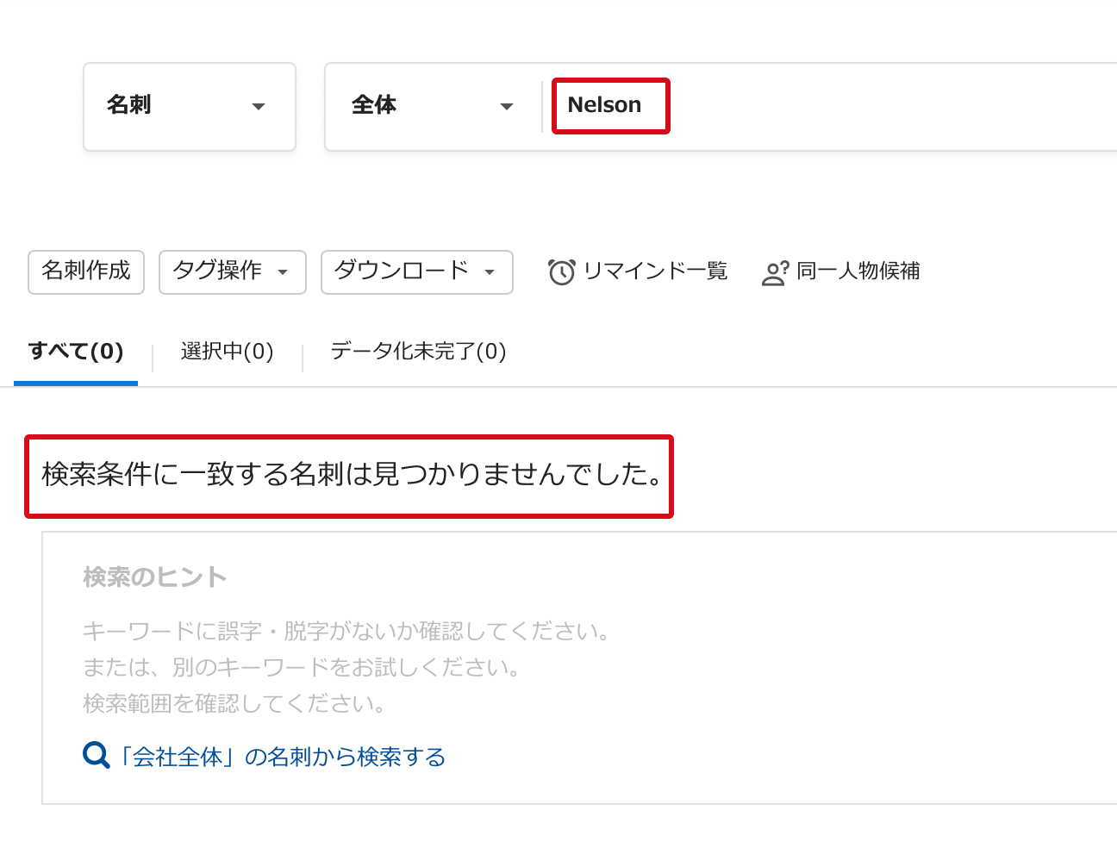Expand the ダウンロード dropdown
The width and height of the screenshot is (1117, 848).
416,271
